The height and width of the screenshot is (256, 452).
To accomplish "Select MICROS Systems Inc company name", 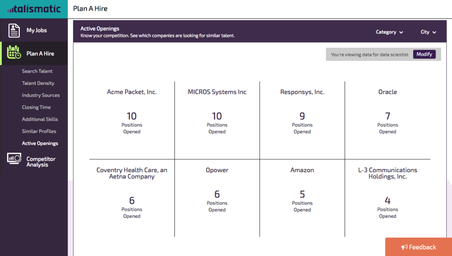I will pyautogui.click(x=217, y=92).
